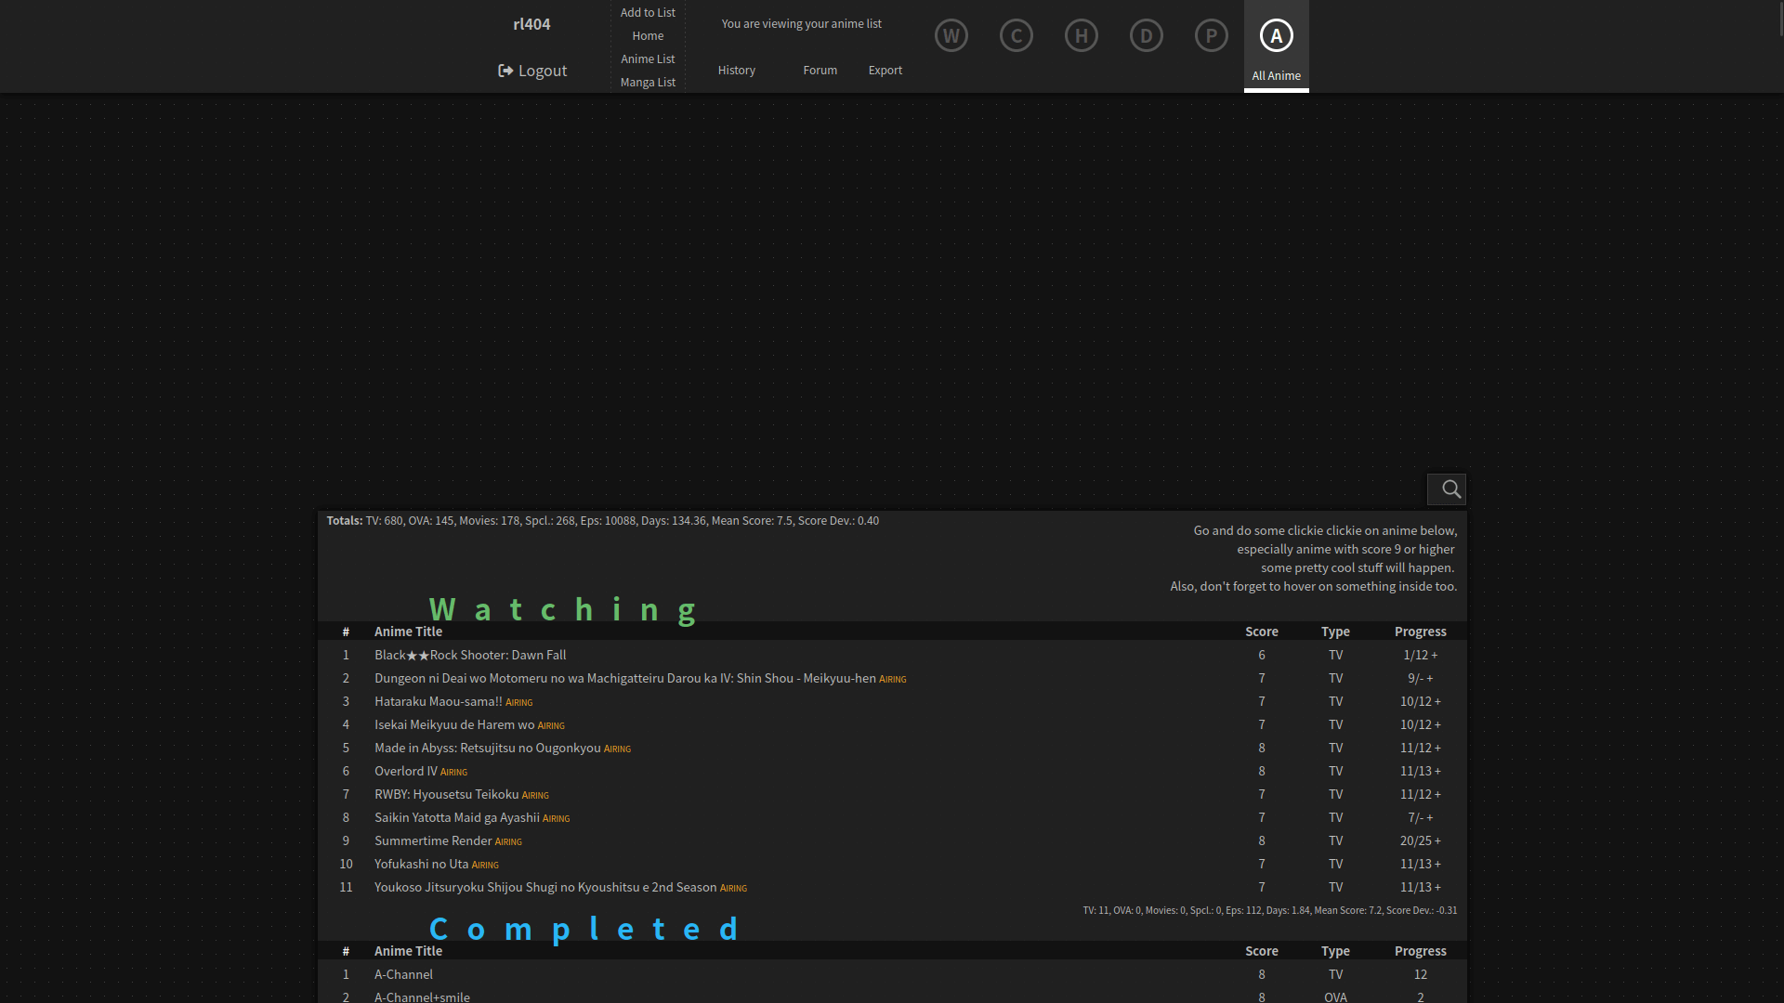This screenshot has width=1784, height=1003.
Task: Open the Completed list circle icon
Action: pyautogui.click(x=1016, y=36)
